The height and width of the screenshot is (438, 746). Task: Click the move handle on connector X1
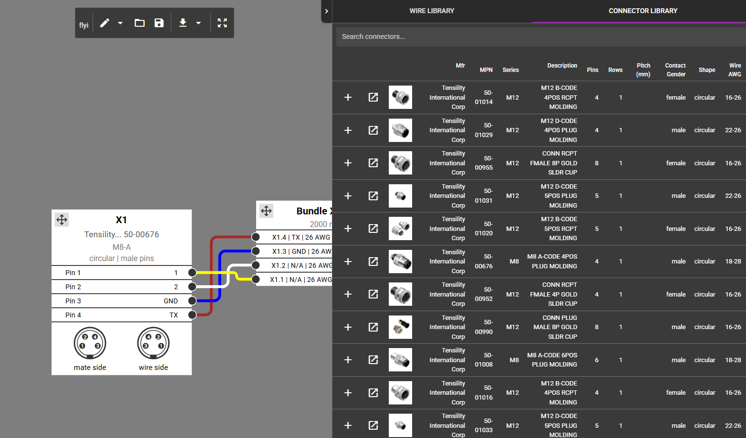coord(62,220)
